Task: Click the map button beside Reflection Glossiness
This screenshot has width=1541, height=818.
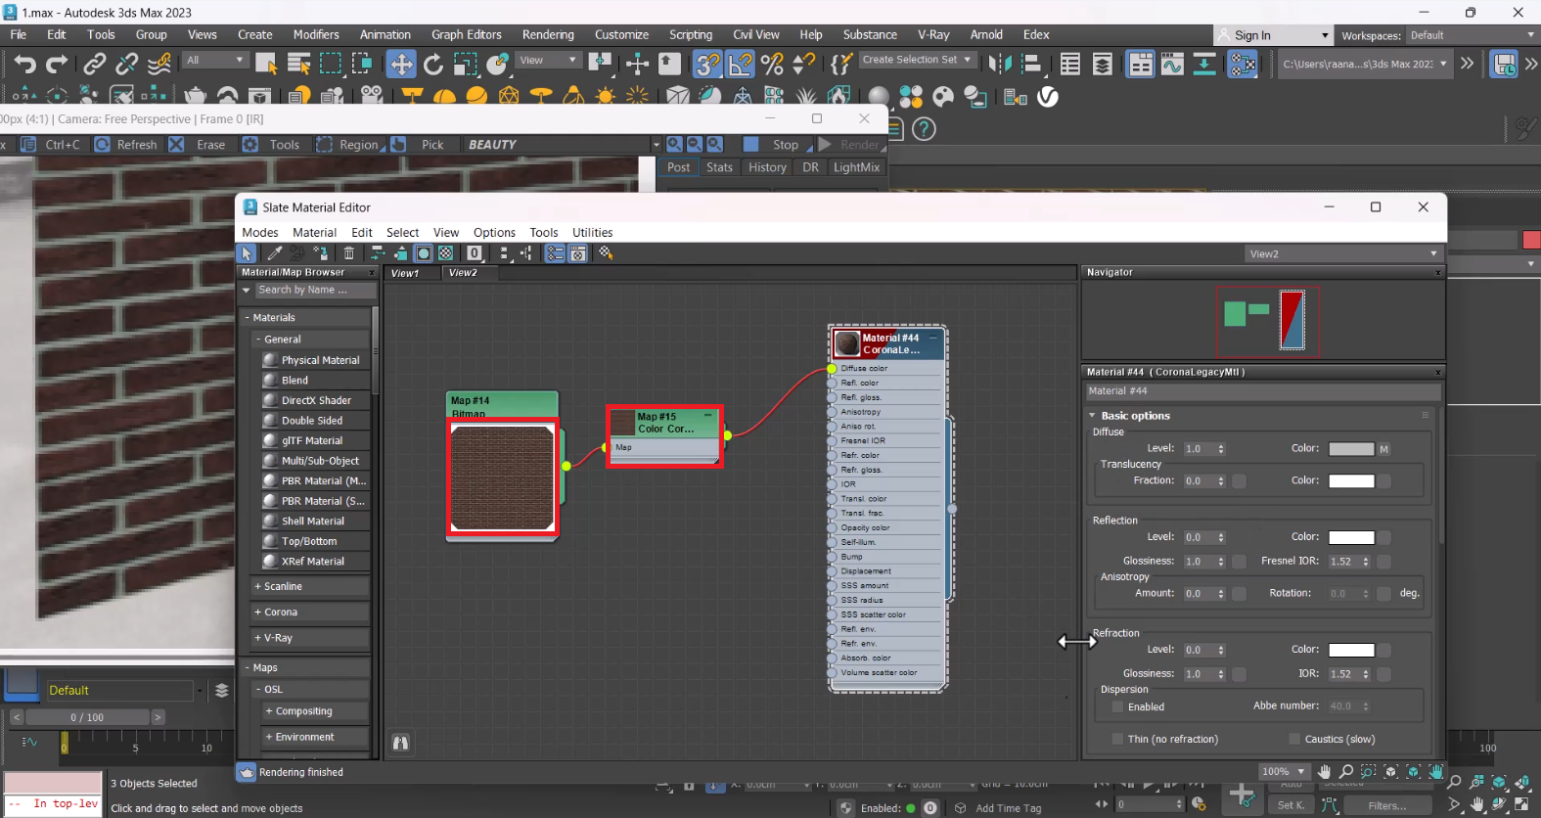Action: pos(1240,562)
